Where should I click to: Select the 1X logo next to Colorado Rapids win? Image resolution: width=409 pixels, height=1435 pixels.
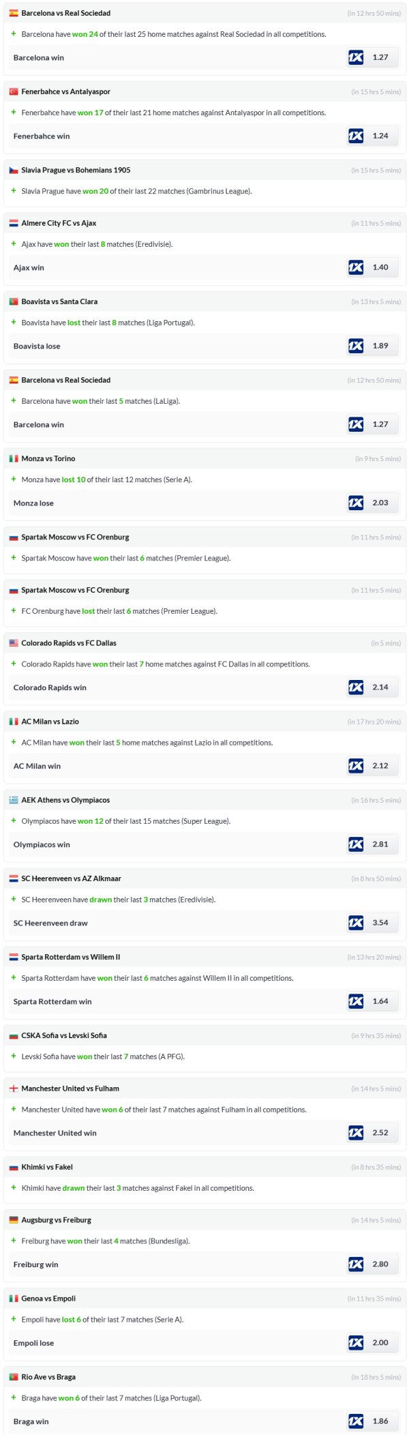(x=356, y=687)
